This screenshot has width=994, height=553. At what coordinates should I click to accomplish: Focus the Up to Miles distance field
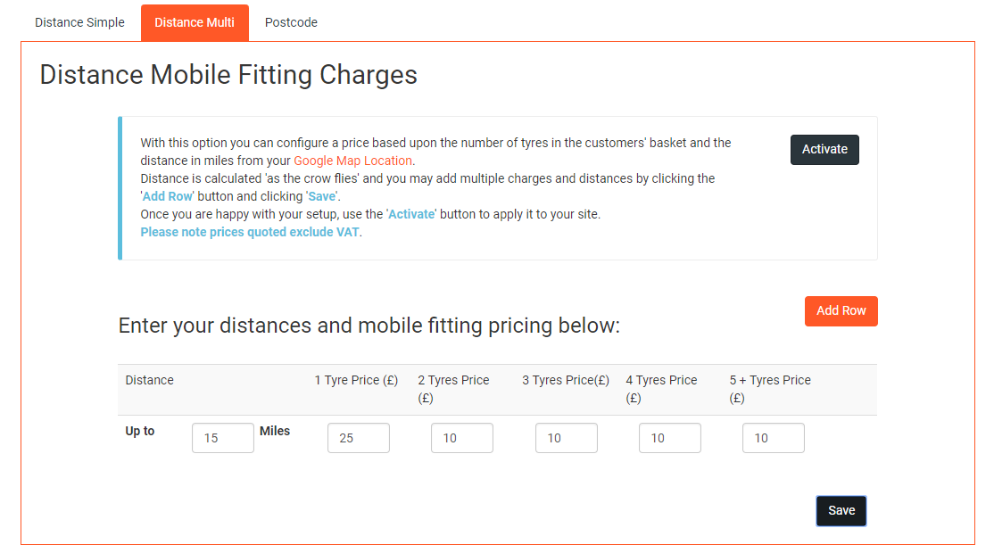222,438
